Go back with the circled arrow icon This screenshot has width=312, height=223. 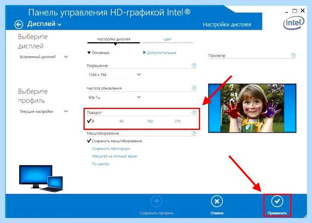pos(19,25)
